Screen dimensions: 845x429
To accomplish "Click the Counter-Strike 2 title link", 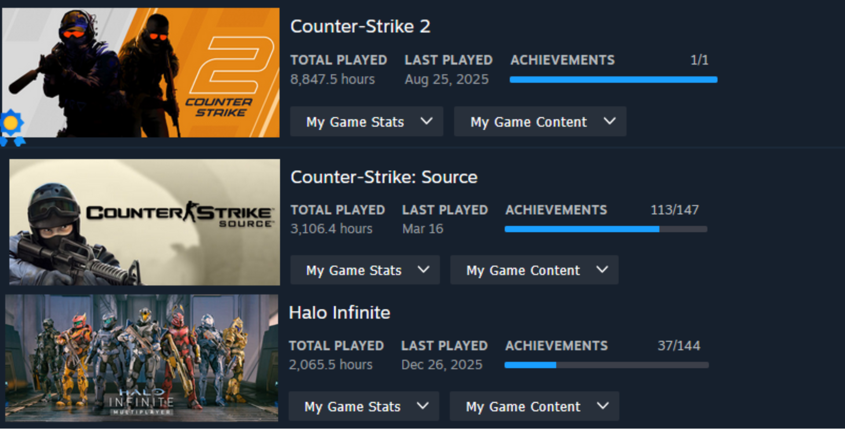I will point(360,26).
